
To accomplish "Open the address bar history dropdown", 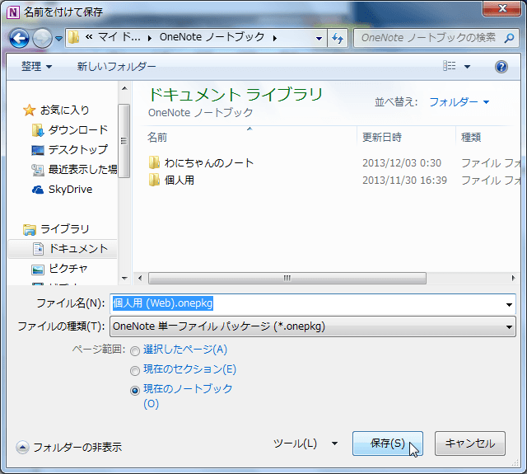I will 319,39.
